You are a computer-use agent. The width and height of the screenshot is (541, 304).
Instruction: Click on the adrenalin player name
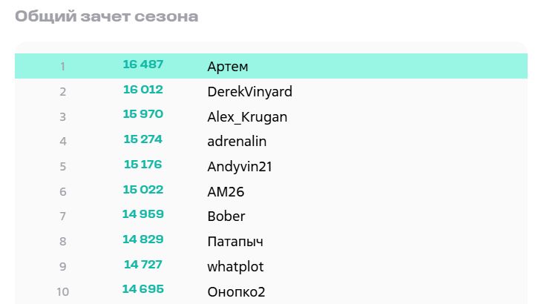coord(237,142)
